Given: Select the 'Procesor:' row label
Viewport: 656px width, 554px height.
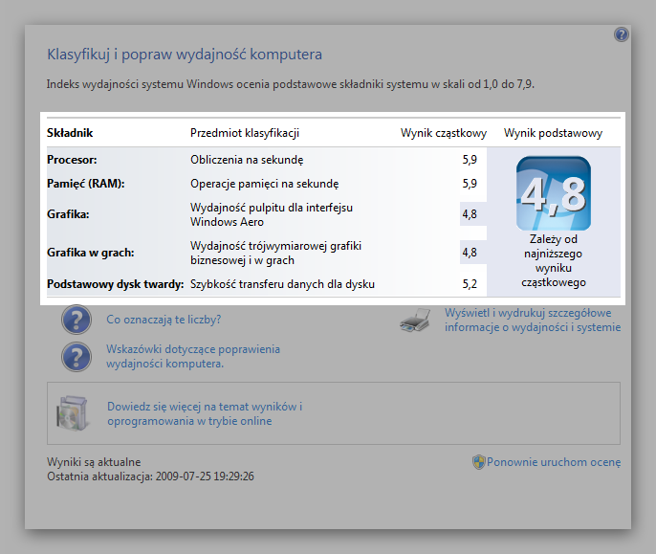Looking at the screenshot, I should click(72, 160).
